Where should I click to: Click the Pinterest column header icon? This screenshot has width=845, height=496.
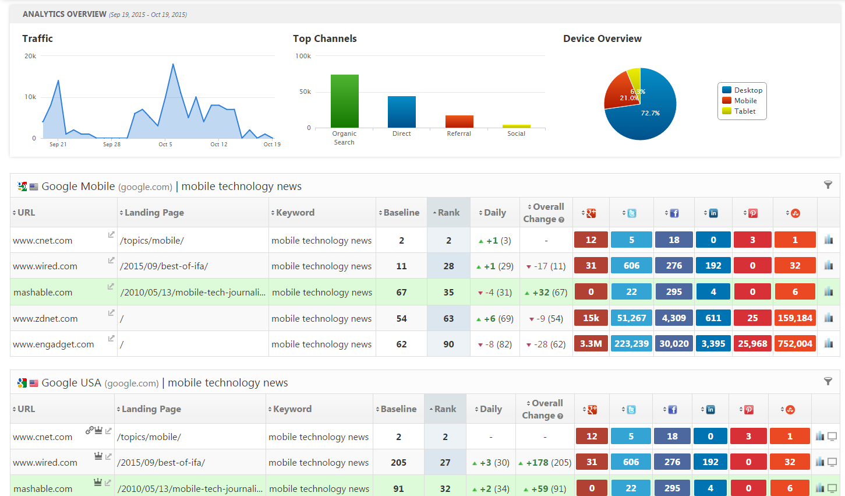point(752,213)
